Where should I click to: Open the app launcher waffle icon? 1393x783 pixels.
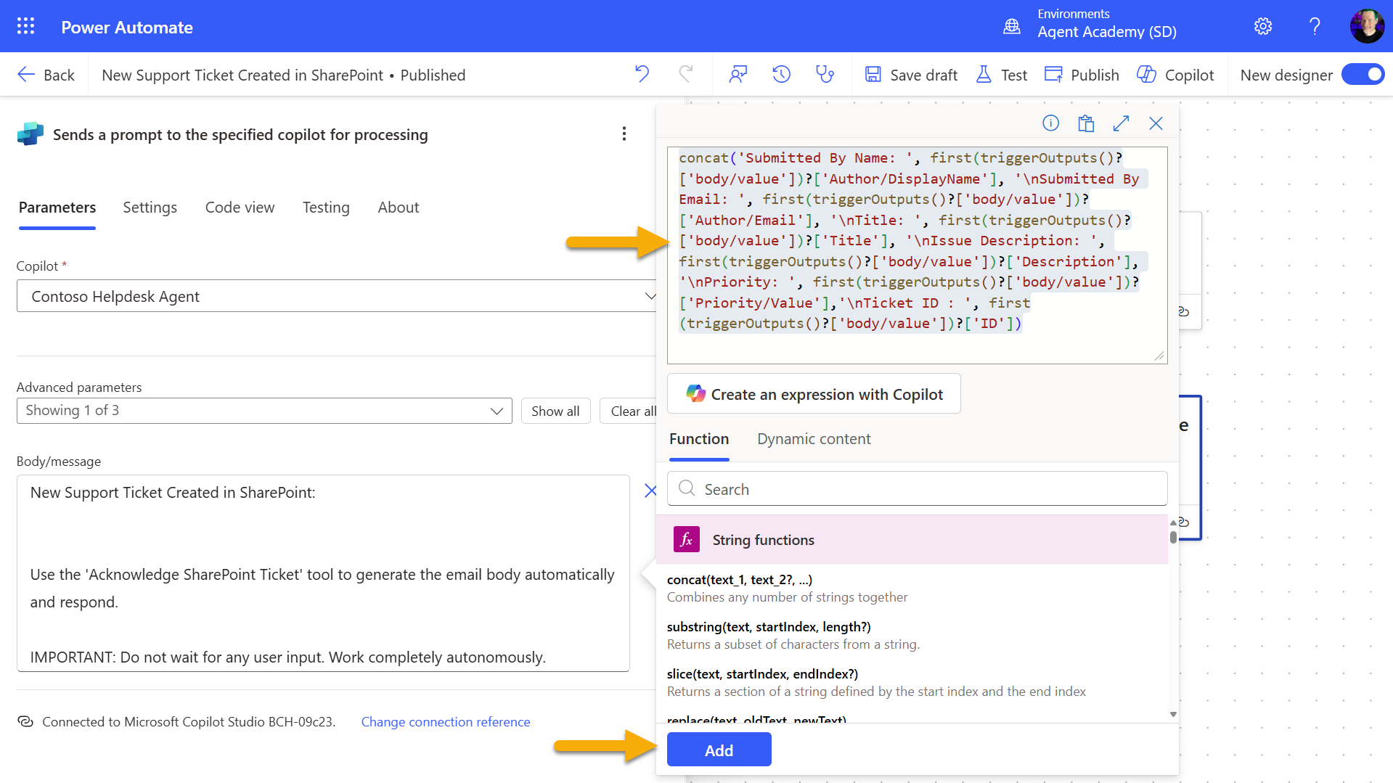25,27
